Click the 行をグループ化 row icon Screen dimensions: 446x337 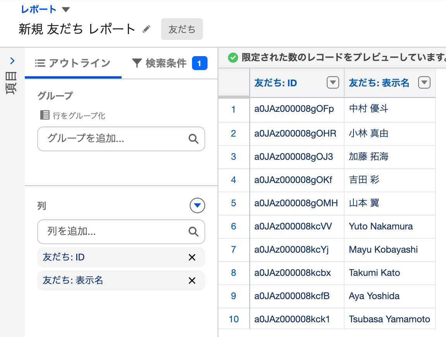[45, 115]
